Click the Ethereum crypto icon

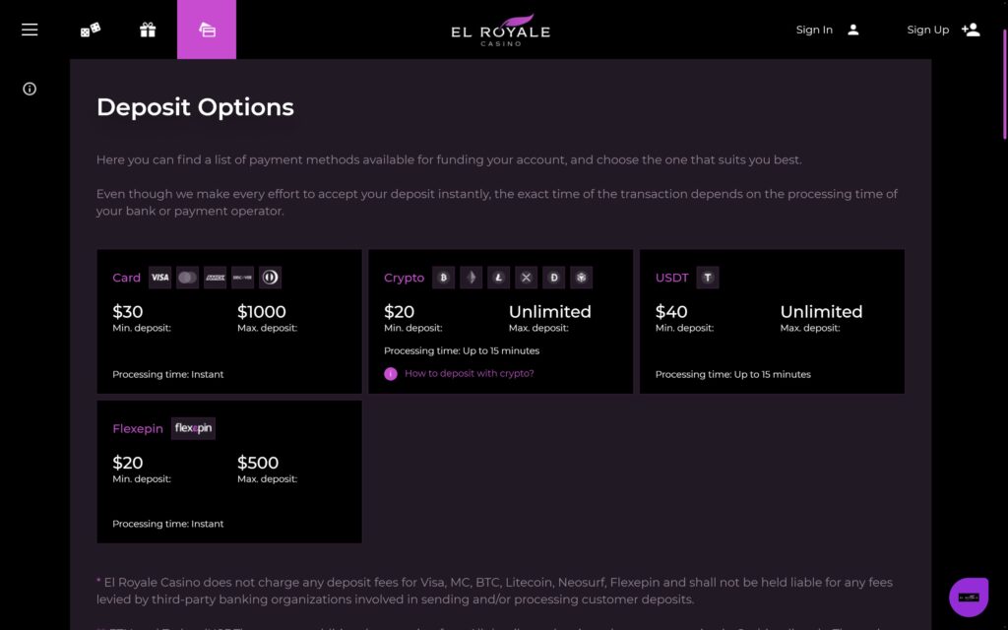point(472,278)
